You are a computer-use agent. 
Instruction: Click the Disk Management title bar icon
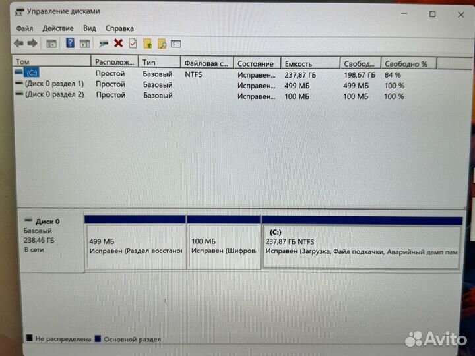pyautogui.click(x=19, y=12)
